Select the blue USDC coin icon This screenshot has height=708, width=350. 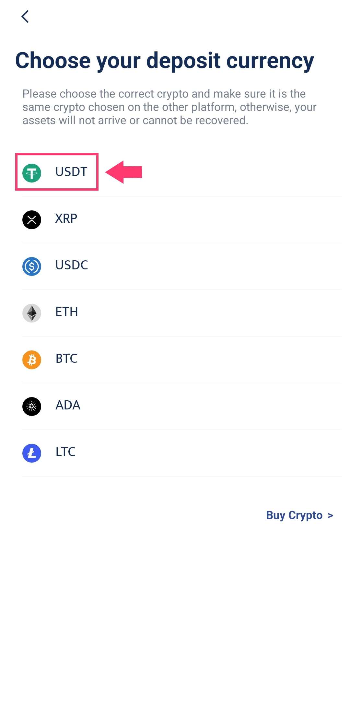tap(32, 266)
